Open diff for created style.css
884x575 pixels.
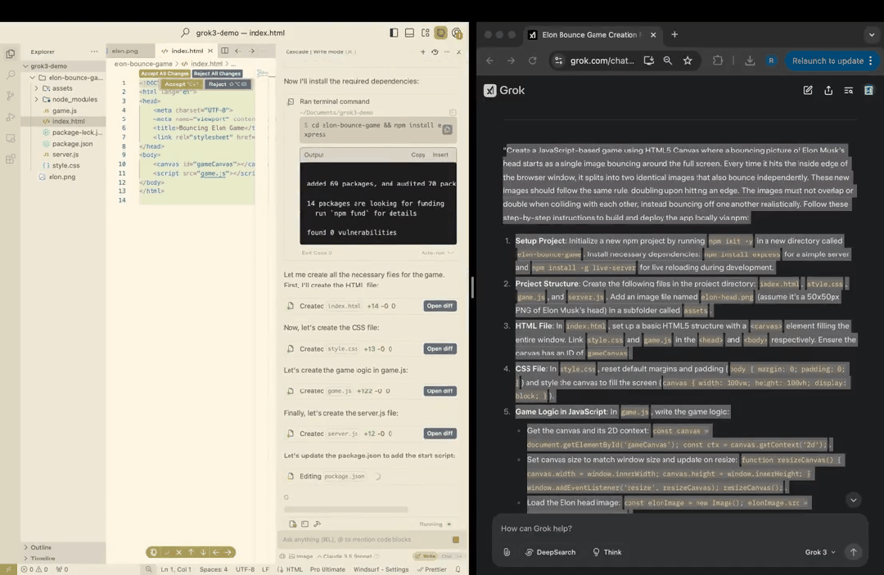(x=440, y=348)
